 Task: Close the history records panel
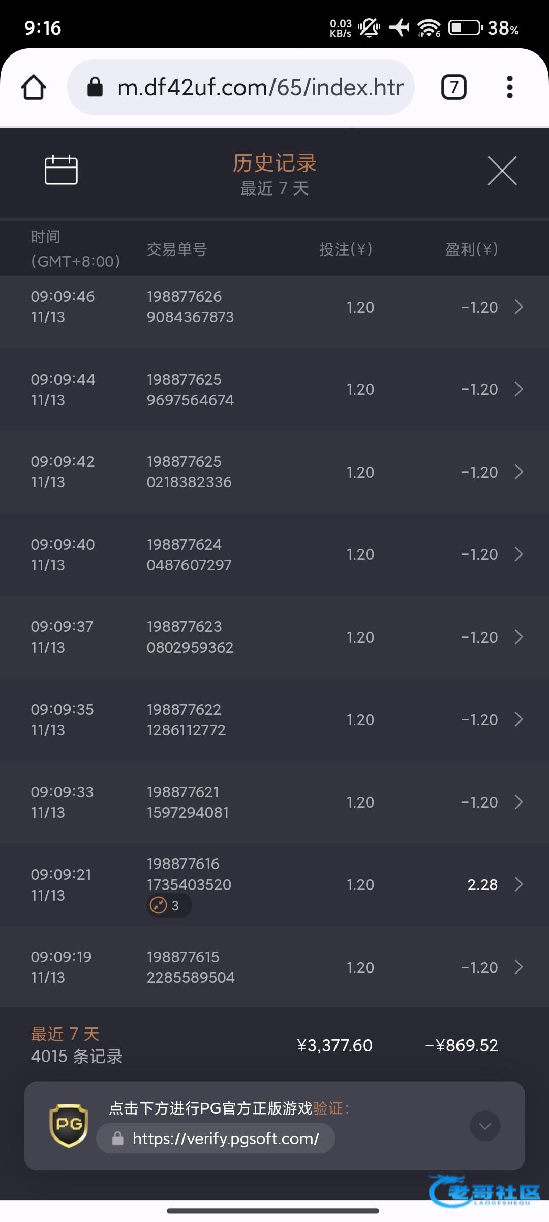pos(502,171)
